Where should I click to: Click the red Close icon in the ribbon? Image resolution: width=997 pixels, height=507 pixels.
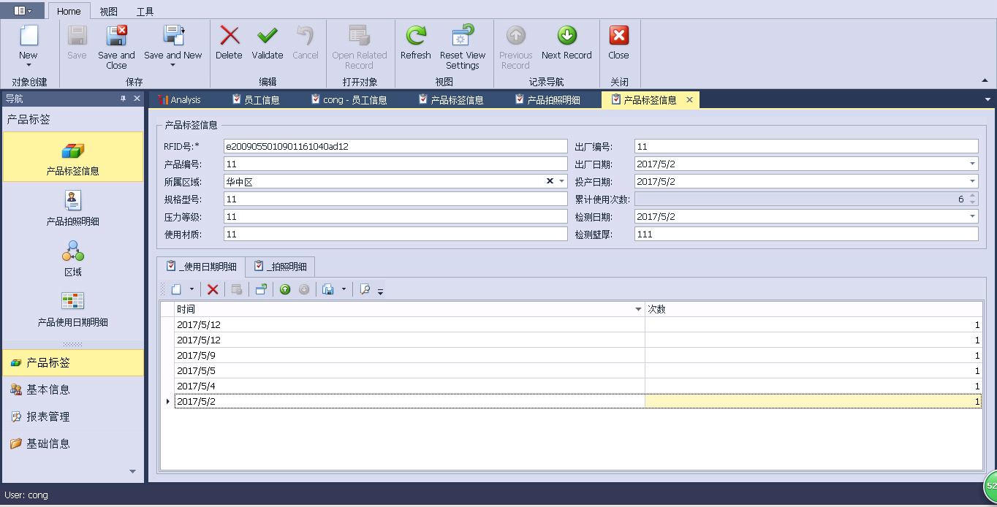point(618,36)
